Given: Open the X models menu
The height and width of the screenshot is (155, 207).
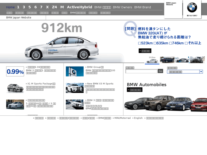Looking at the screenshot, I should tap(47, 7).
